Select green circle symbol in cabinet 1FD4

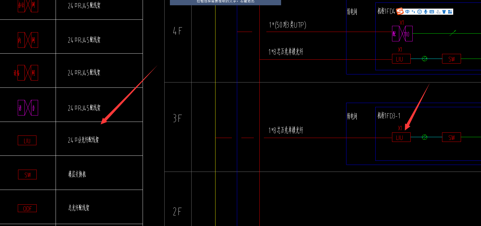pyautogui.click(x=425, y=59)
